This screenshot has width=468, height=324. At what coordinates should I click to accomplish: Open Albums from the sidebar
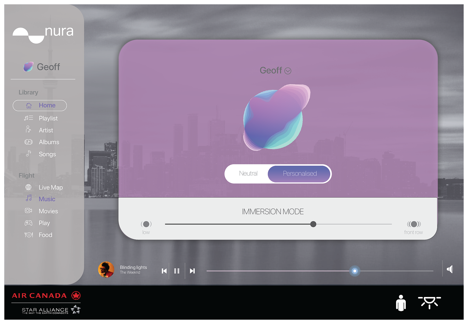coord(49,142)
